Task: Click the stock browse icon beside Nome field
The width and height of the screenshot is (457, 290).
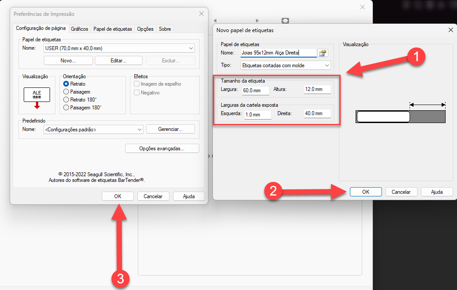Action: tap(322, 53)
